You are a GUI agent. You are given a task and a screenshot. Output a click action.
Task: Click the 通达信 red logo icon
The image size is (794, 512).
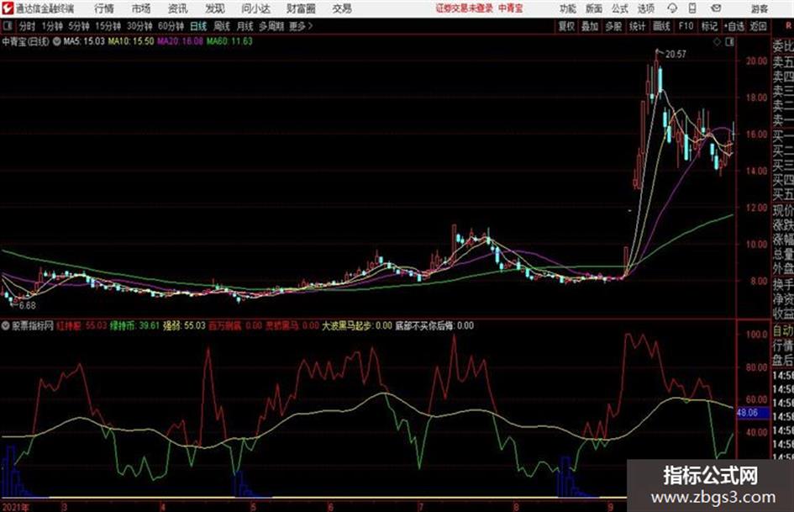[7, 8]
